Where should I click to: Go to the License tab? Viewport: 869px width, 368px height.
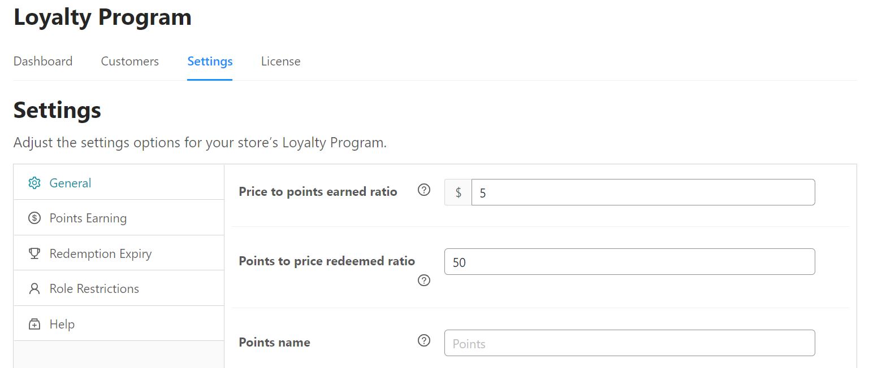pos(280,61)
